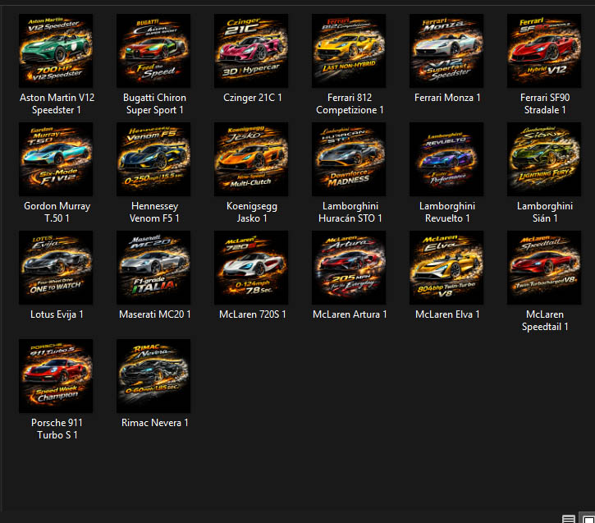The width and height of the screenshot is (595, 523).
Task: Select the Lamborghini Huracán STO 1 thumbnail
Action: 349,159
